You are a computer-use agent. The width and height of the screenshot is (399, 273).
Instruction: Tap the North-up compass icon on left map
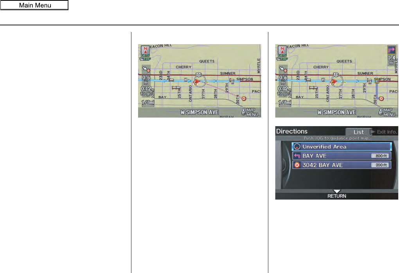[x=145, y=50]
